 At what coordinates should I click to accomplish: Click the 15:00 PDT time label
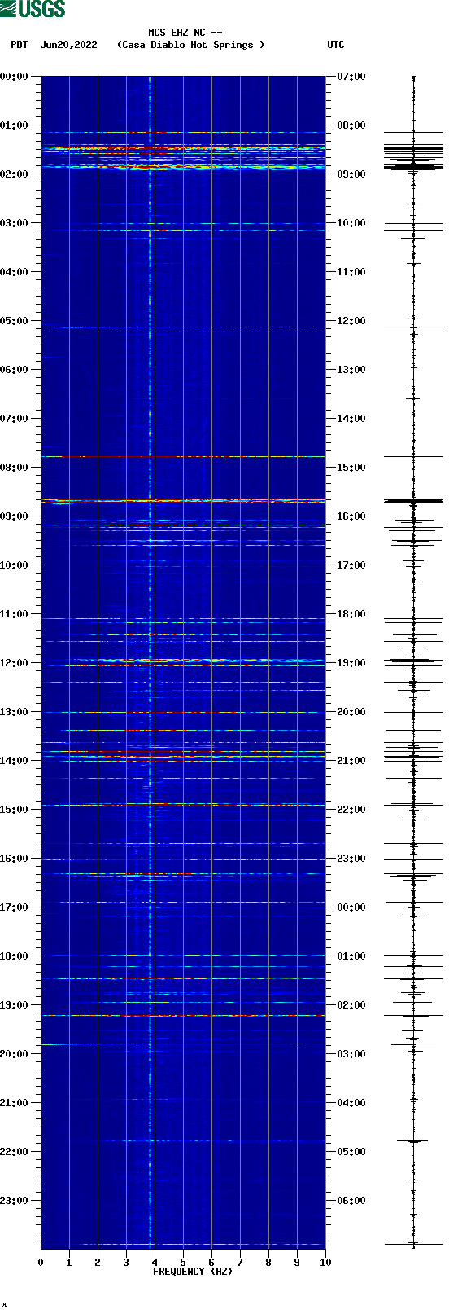15,810
